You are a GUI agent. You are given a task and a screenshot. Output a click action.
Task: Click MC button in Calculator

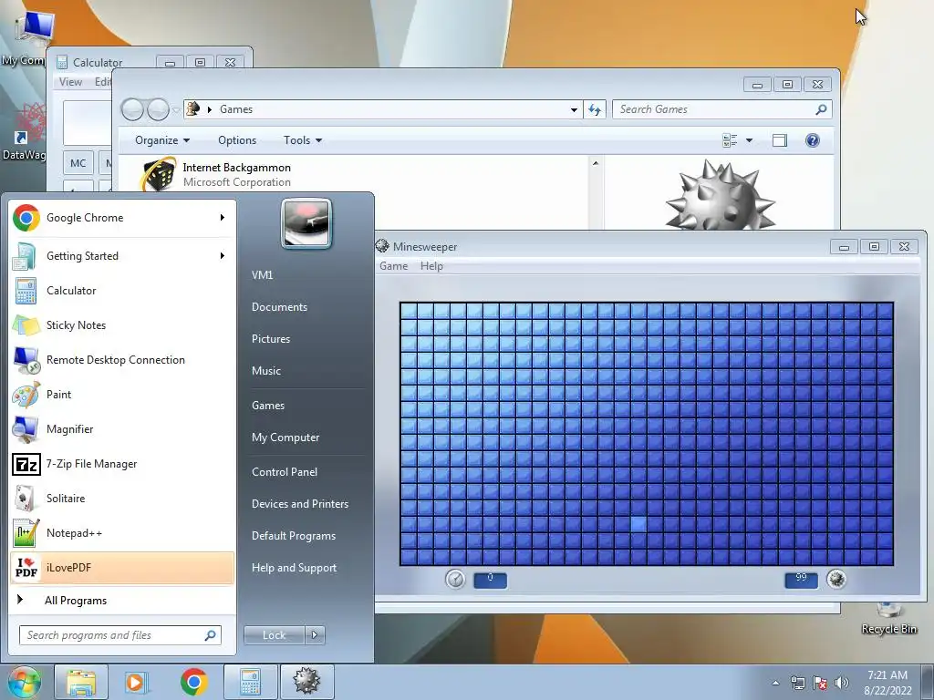point(78,163)
